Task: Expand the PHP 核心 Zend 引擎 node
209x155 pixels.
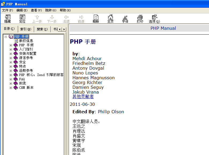Action: click(x=11, y=75)
